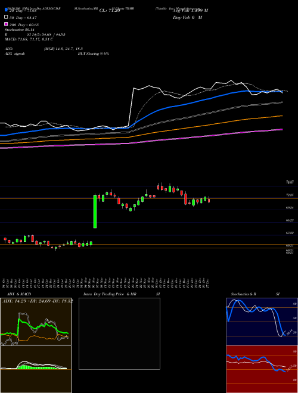
Task: Select the '50 Day - 68.47' legend text
Action: [23, 18]
